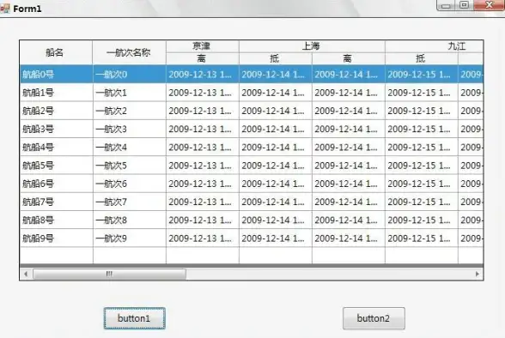Select 航船0号 row's 2009-12-15 九江 抵 cell

click(x=422, y=75)
